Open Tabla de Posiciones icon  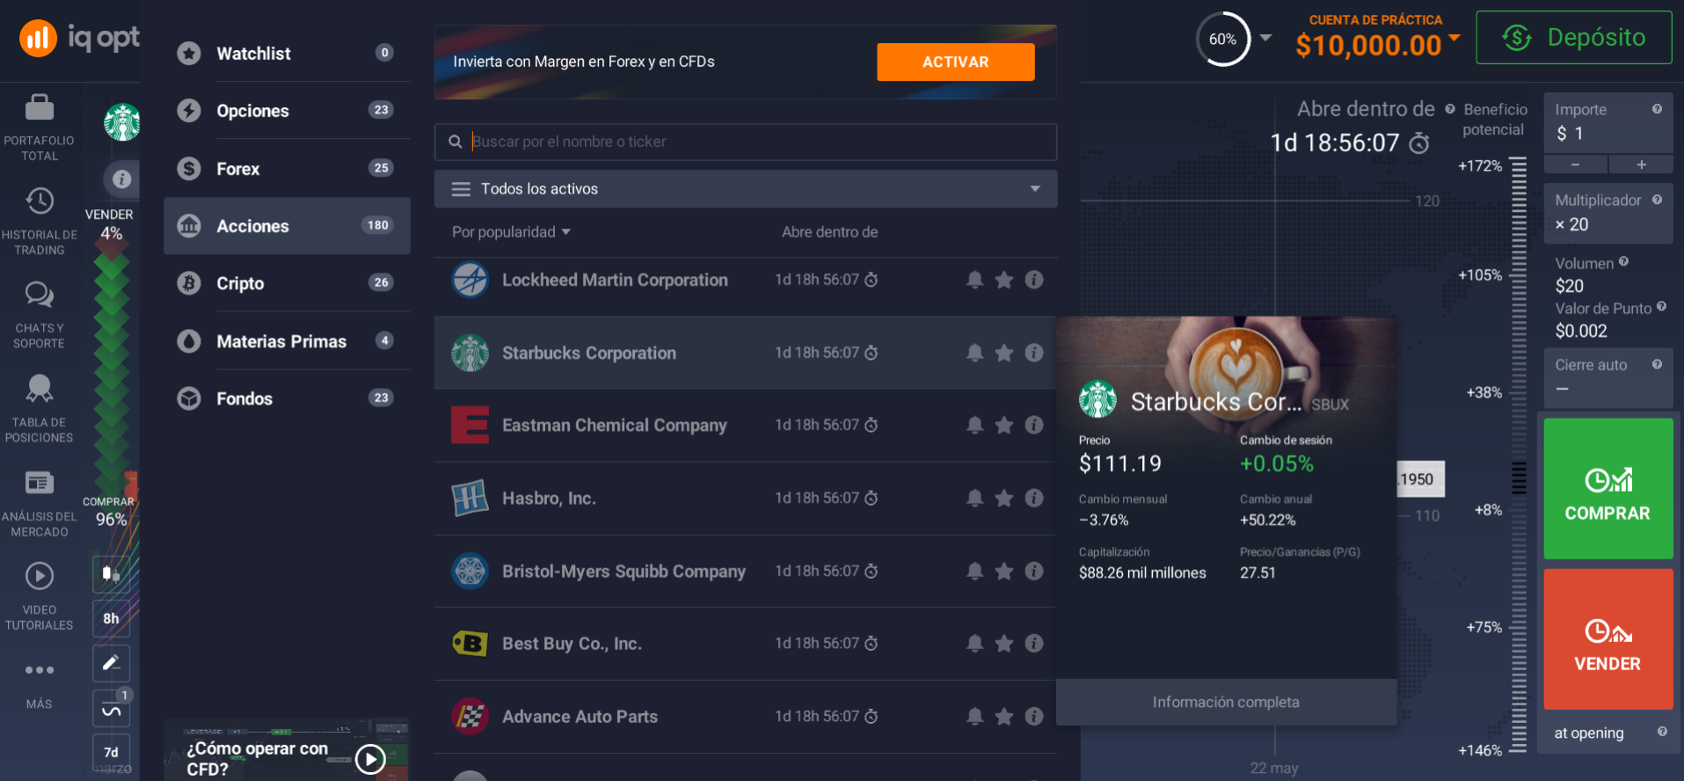(40, 389)
